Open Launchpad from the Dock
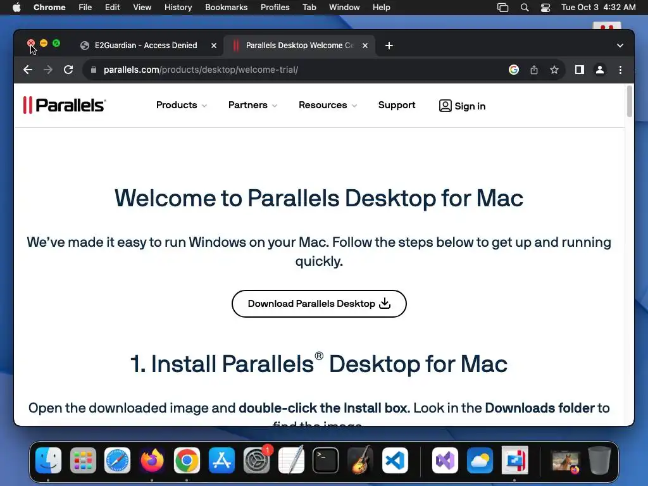The image size is (648, 486). [83, 461]
